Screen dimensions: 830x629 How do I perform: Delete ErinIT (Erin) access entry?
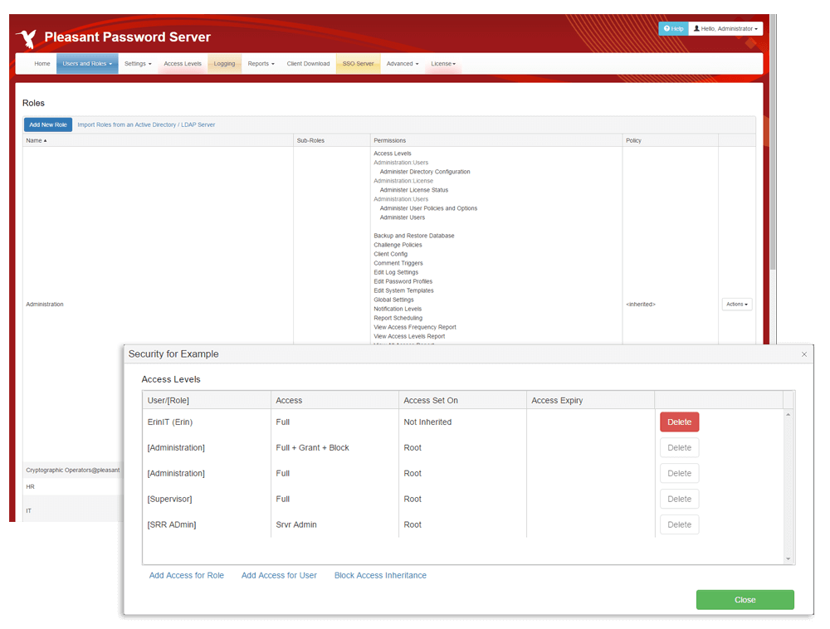click(x=679, y=422)
